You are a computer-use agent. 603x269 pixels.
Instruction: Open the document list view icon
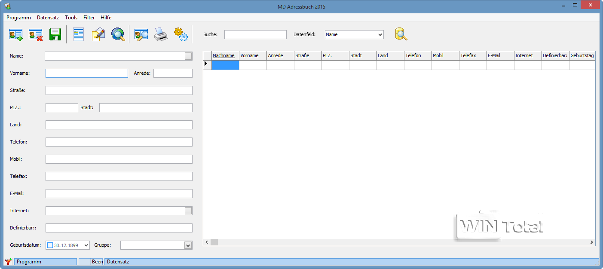click(78, 34)
